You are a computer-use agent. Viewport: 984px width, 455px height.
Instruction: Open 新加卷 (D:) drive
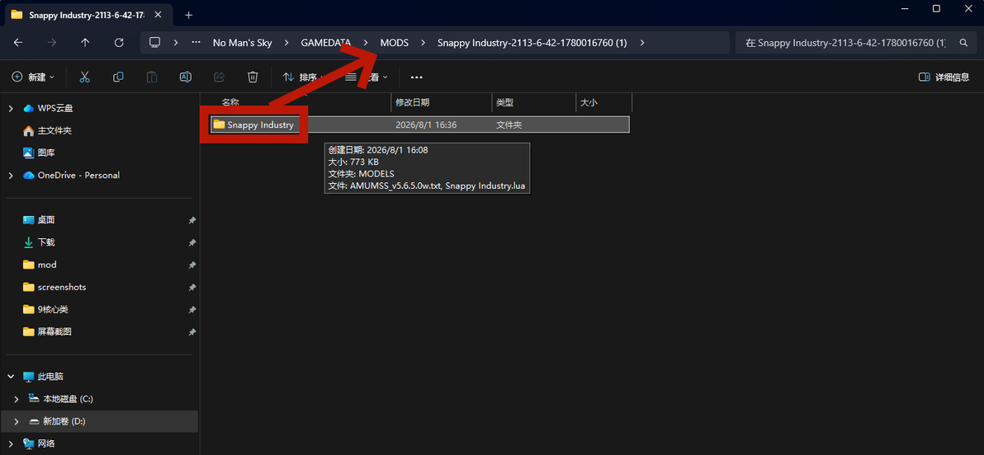coord(57,422)
